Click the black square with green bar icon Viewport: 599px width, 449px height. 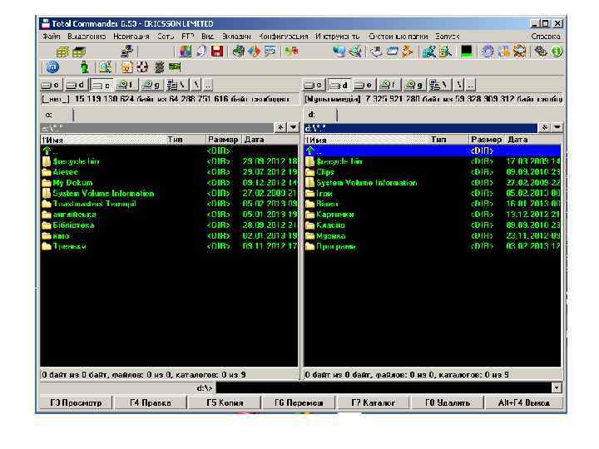[467, 52]
